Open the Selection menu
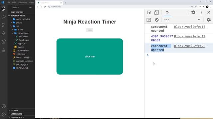Image resolution: width=213 pixels, height=119 pixels. (22, 2)
